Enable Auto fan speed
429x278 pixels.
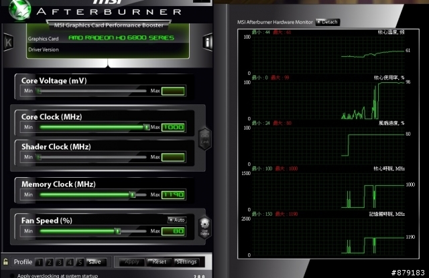177,220
